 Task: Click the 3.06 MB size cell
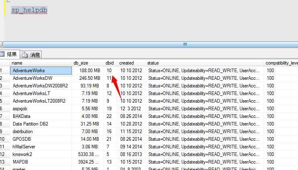[x=88, y=147]
